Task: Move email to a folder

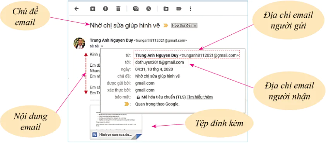Action: coord(166,9)
